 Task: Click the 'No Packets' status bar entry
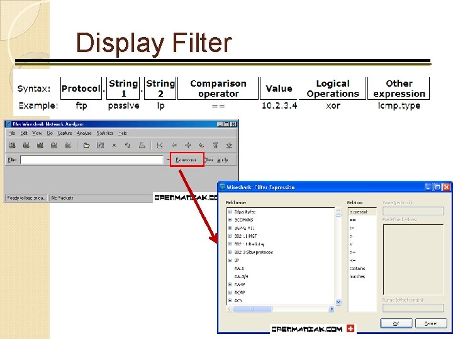62,198
